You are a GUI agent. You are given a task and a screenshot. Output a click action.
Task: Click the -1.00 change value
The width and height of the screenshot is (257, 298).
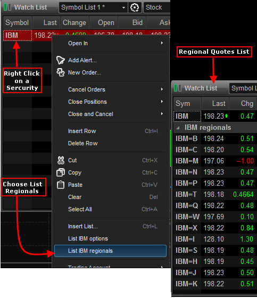[x=245, y=161]
